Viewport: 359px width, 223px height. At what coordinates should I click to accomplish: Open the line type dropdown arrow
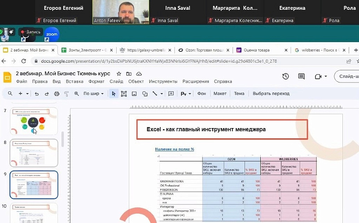pyautogui.click(x=162, y=94)
